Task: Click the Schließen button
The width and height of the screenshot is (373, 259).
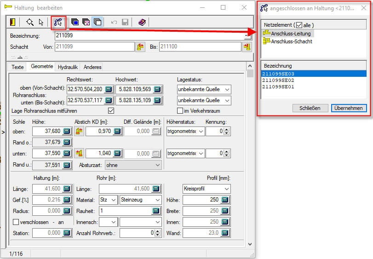Action: coord(310,108)
